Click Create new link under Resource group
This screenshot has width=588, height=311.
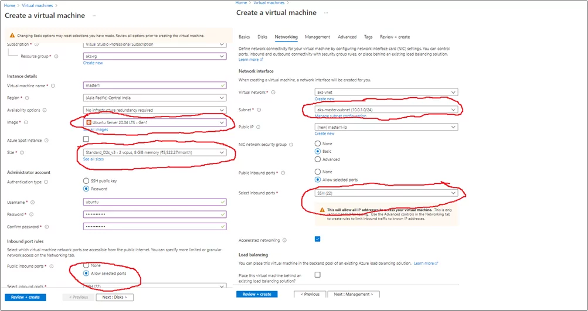93,63
